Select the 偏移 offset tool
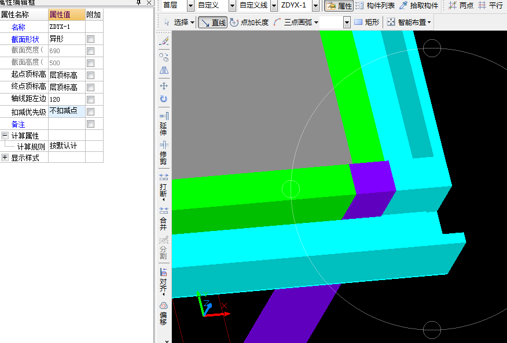This screenshot has height=343, width=507. (x=164, y=314)
